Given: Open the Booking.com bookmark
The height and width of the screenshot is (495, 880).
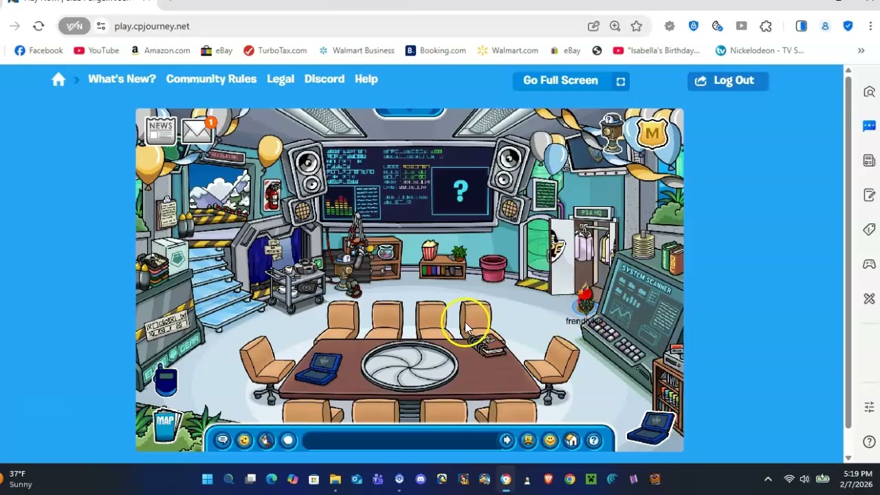Looking at the screenshot, I should tap(436, 50).
